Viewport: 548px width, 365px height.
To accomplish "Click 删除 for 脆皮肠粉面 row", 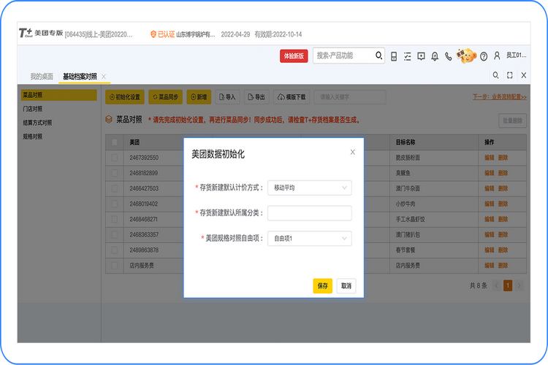I will pos(503,158).
